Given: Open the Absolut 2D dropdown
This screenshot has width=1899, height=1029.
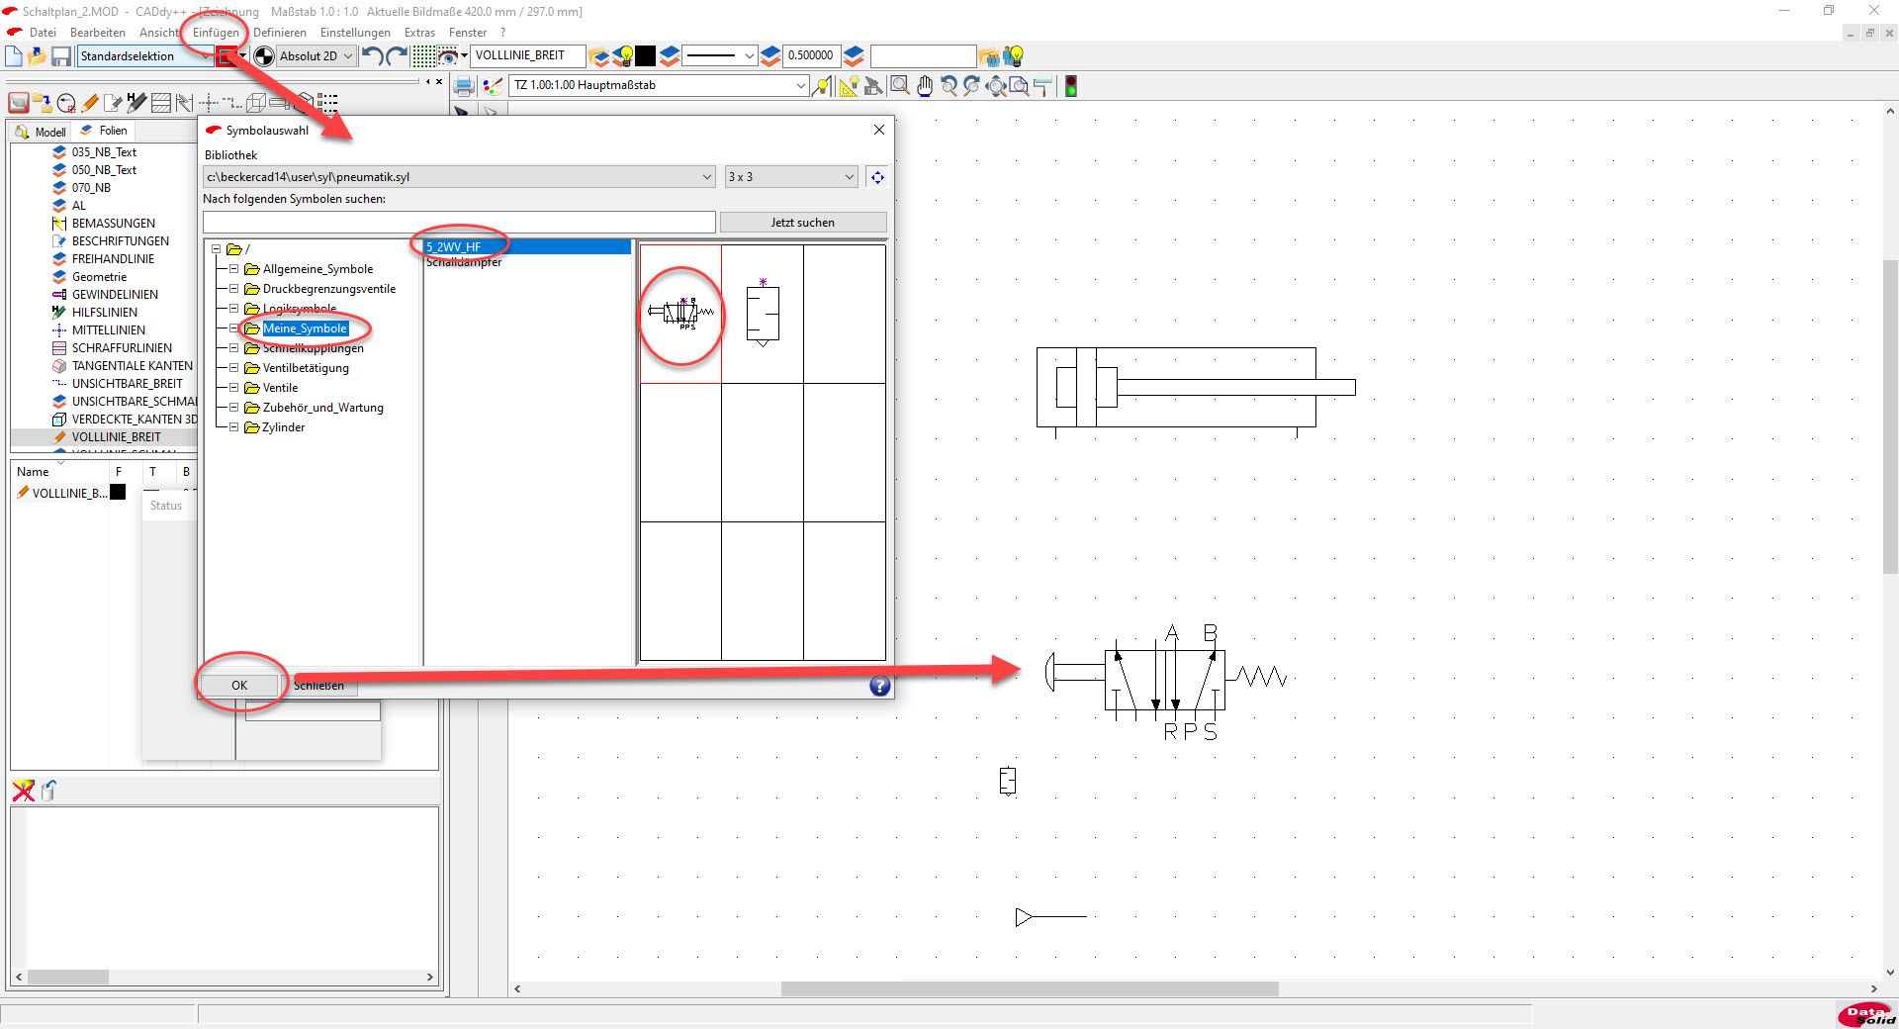Looking at the screenshot, I should [x=316, y=56].
